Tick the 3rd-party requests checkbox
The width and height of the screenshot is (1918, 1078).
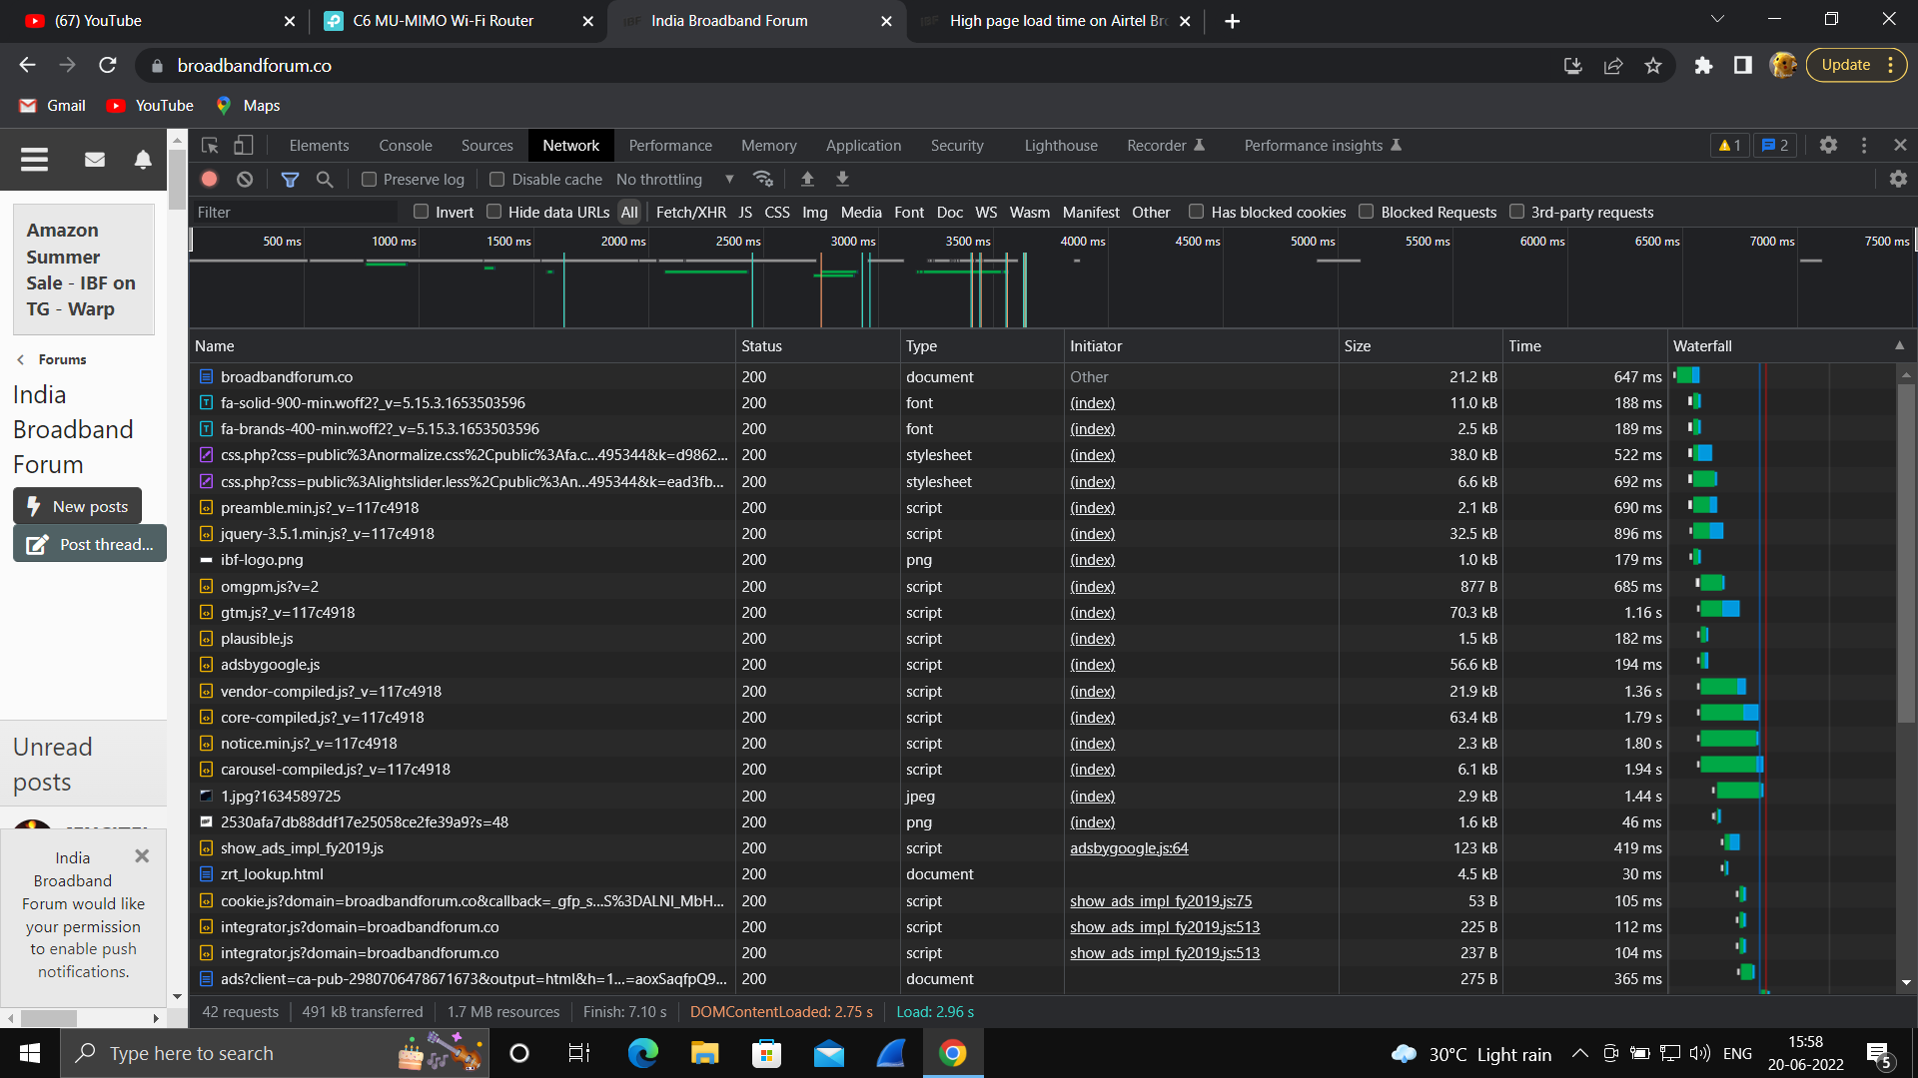[x=1516, y=212]
